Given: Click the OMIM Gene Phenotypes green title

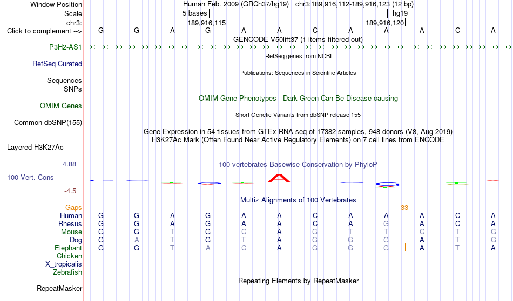Looking at the screenshot, I should (x=299, y=98).
